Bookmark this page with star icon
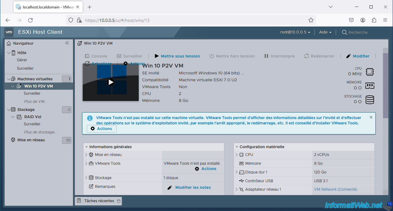 (311, 20)
